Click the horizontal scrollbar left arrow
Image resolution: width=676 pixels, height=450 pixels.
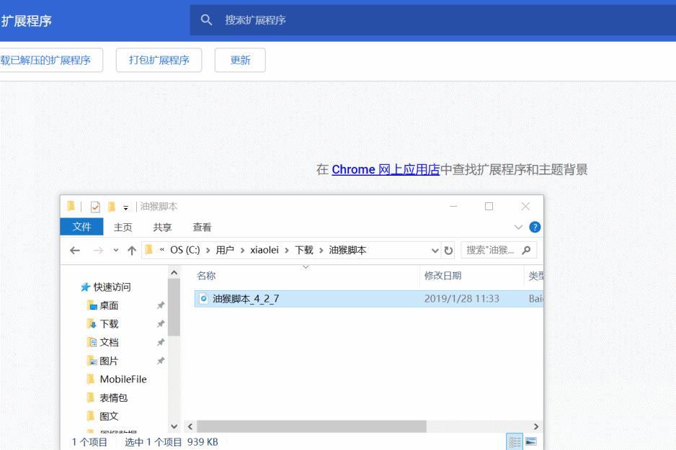tap(190, 426)
